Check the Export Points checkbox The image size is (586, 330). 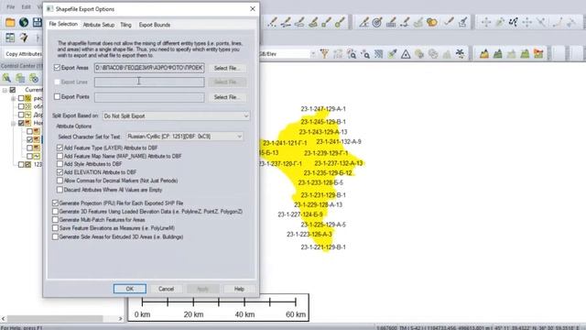click(57, 97)
